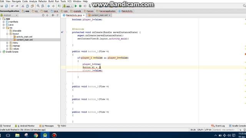Open the Event Log

click(x=218, y=126)
